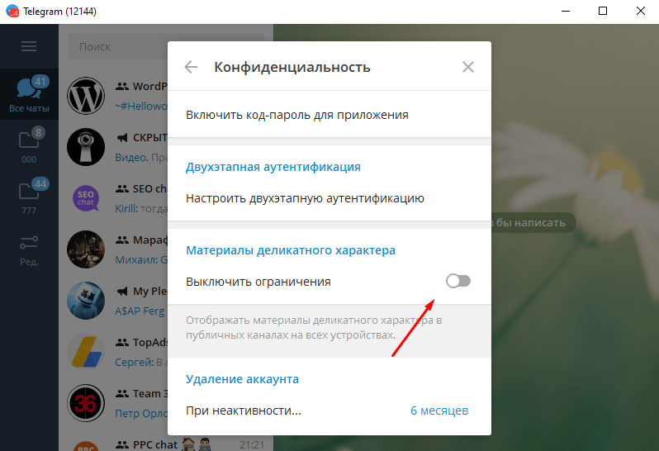Close the Конфиденциальность dialog
The image size is (659, 451).
point(467,67)
